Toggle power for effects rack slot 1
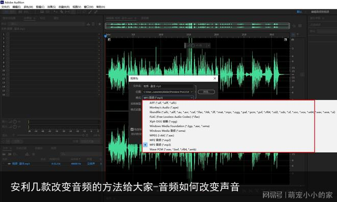 pyautogui.click(x=8, y=34)
